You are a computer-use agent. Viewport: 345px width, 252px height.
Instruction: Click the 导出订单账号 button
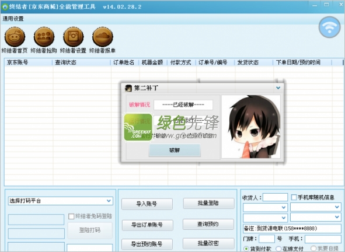coord(147,225)
